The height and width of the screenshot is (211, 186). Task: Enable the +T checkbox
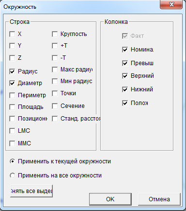point(55,46)
